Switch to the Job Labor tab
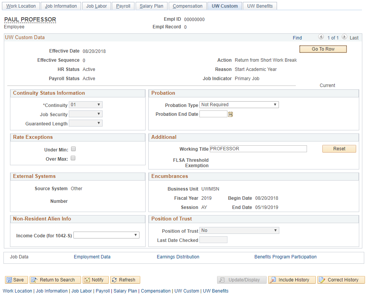Screen dimensions: 370x296 (96, 6)
